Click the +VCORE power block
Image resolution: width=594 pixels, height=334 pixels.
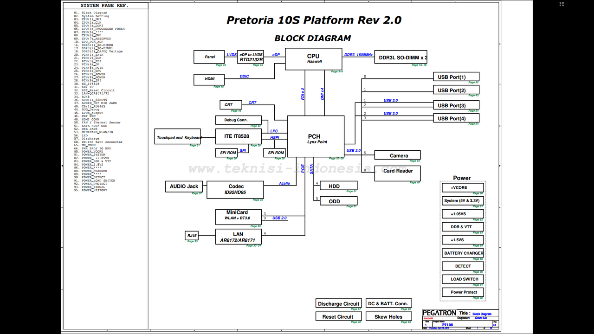pyautogui.click(x=463, y=187)
